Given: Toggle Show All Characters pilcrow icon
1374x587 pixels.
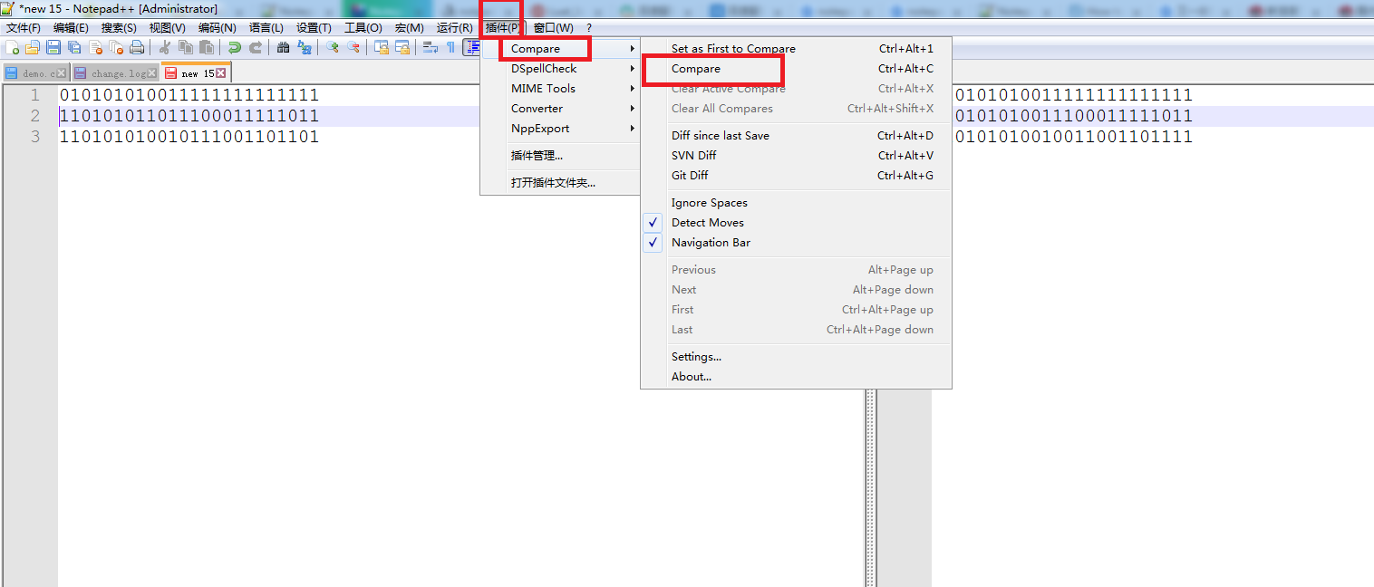Looking at the screenshot, I should (x=450, y=48).
